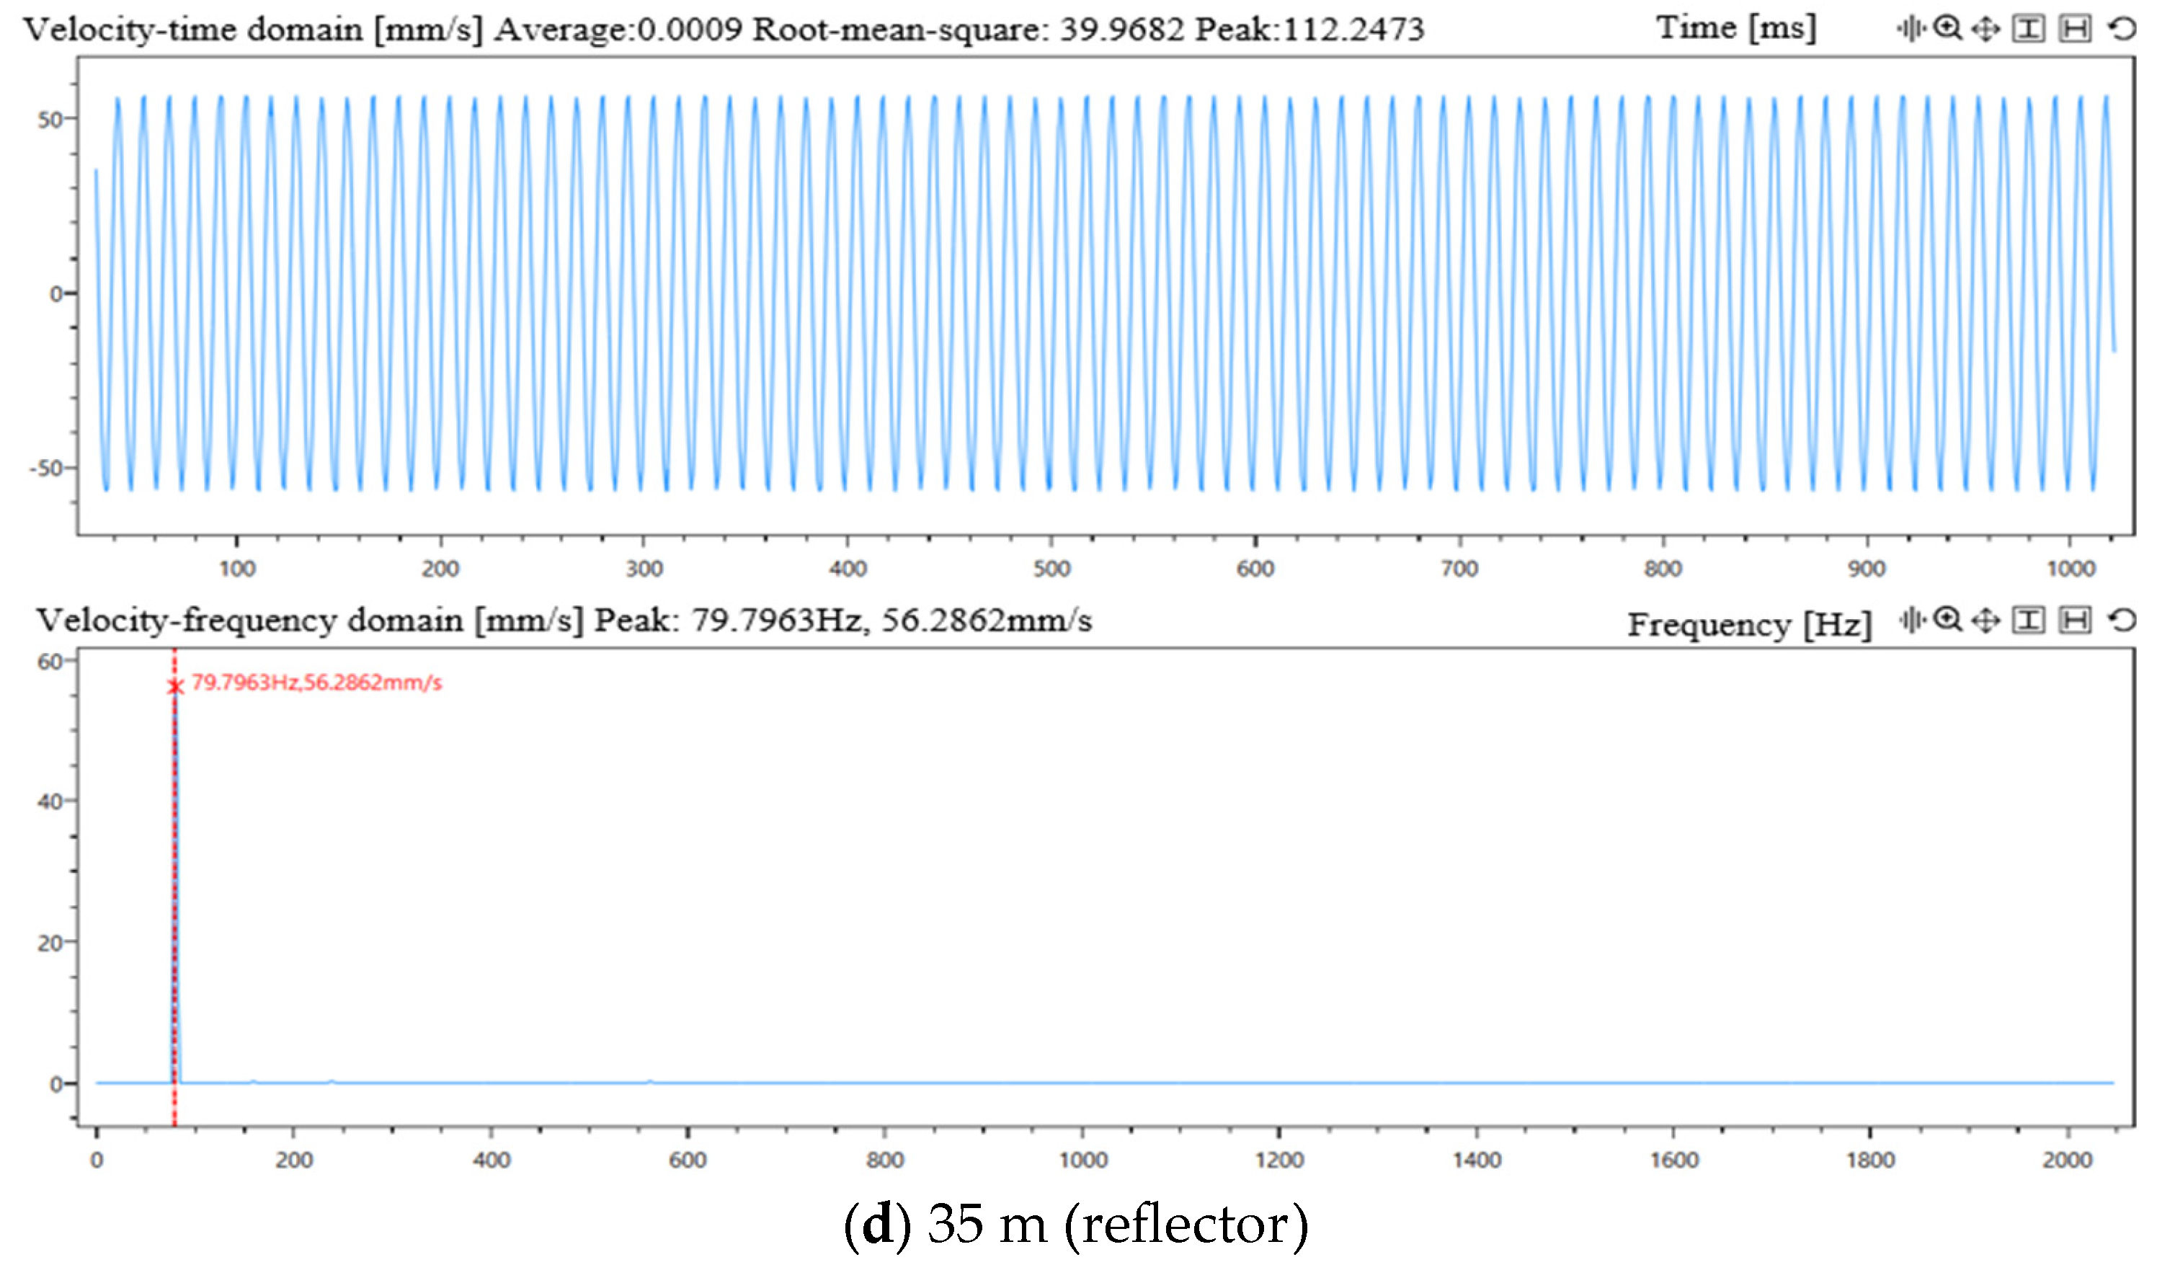2157x1265 pixels.
Task: Click the horizontal fit (H) icon on the frequency chart
Action: coord(2075,621)
